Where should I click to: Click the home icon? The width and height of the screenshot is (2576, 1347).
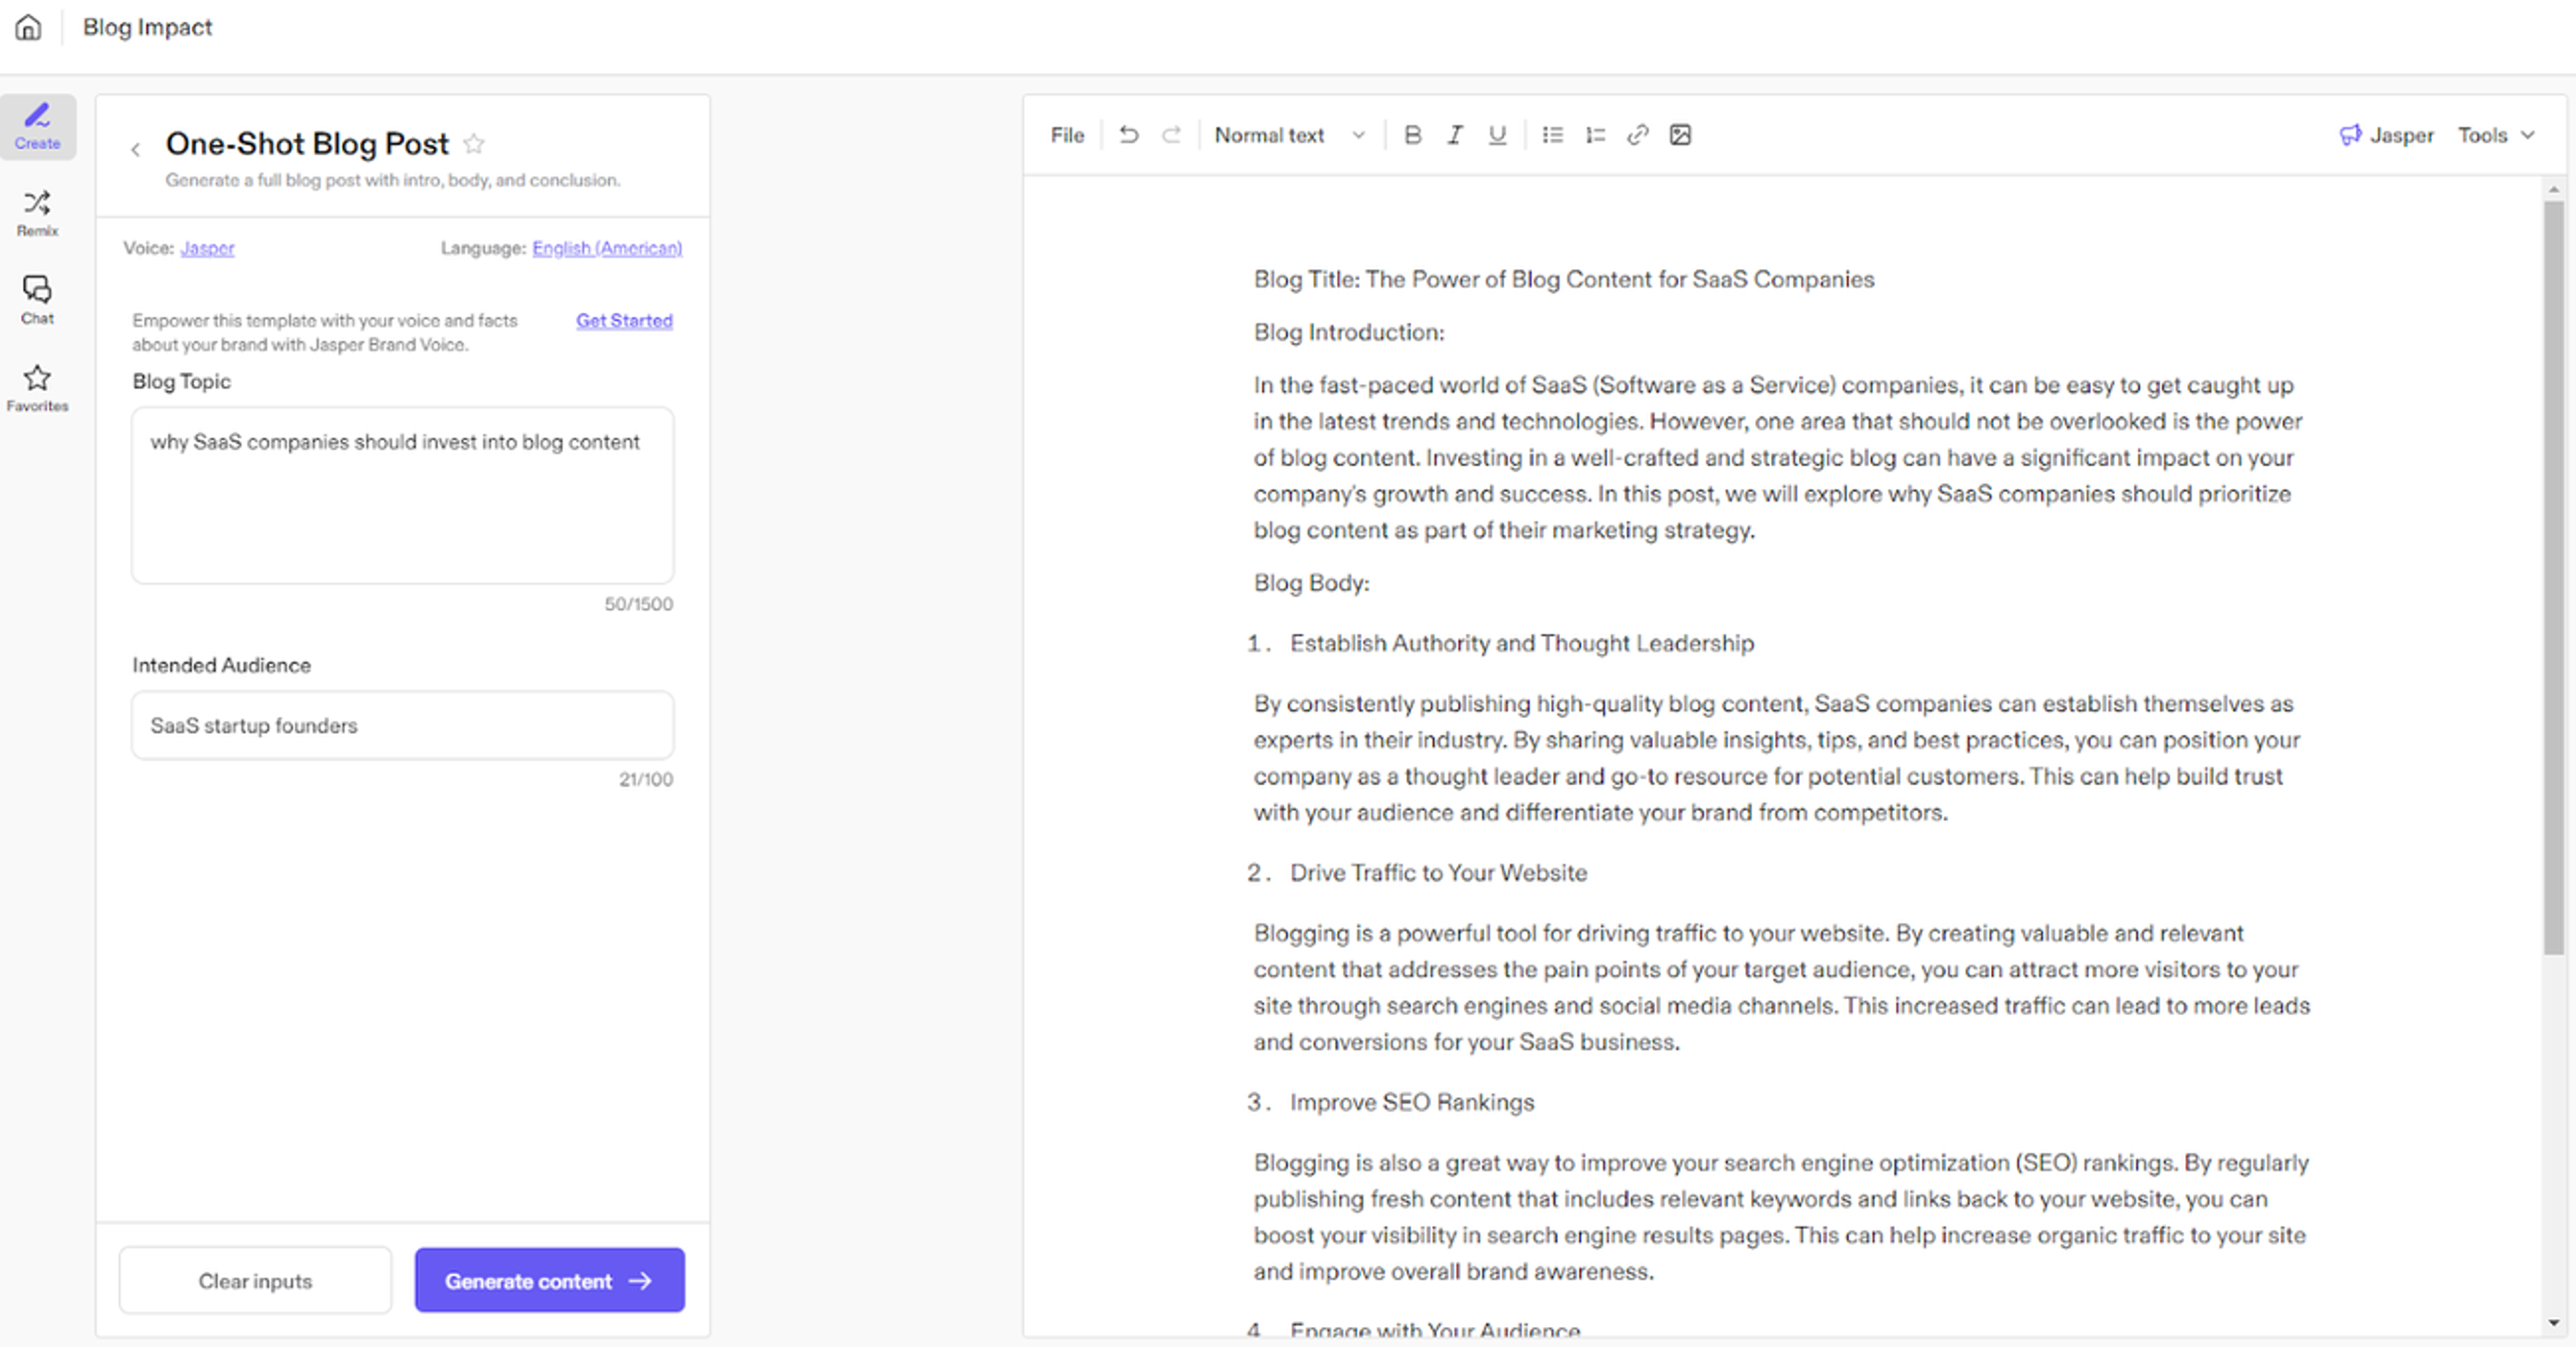click(29, 27)
